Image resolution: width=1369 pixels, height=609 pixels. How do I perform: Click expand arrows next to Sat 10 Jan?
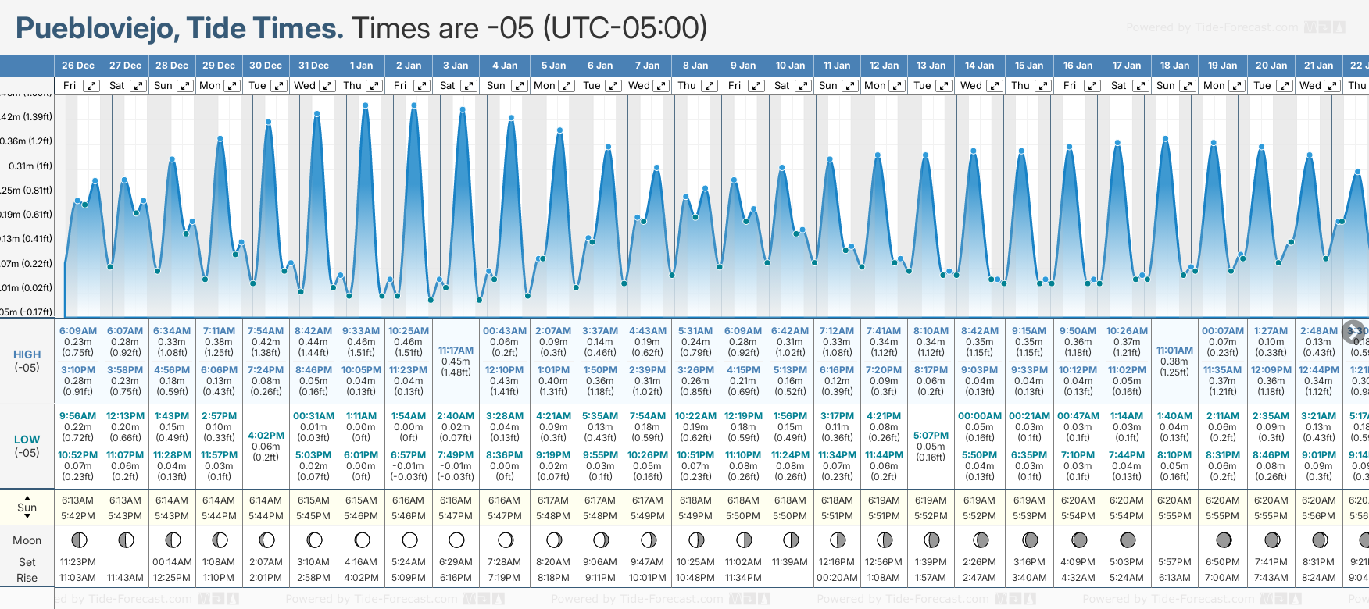803,86
